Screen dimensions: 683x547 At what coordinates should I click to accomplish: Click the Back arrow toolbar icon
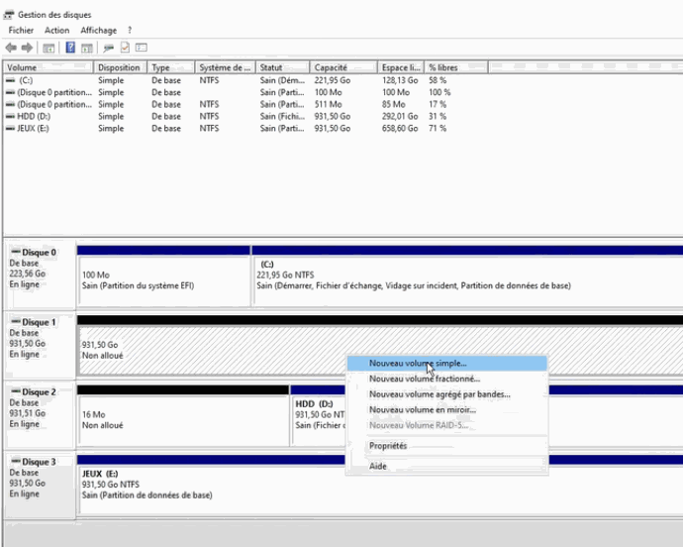11,48
